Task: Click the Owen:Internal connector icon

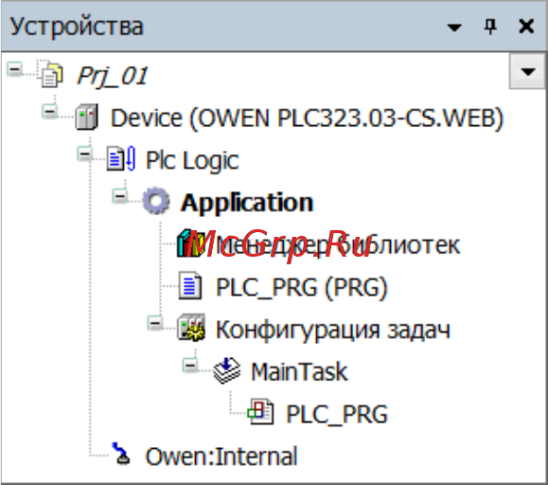Action: pyautogui.click(x=121, y=454)
